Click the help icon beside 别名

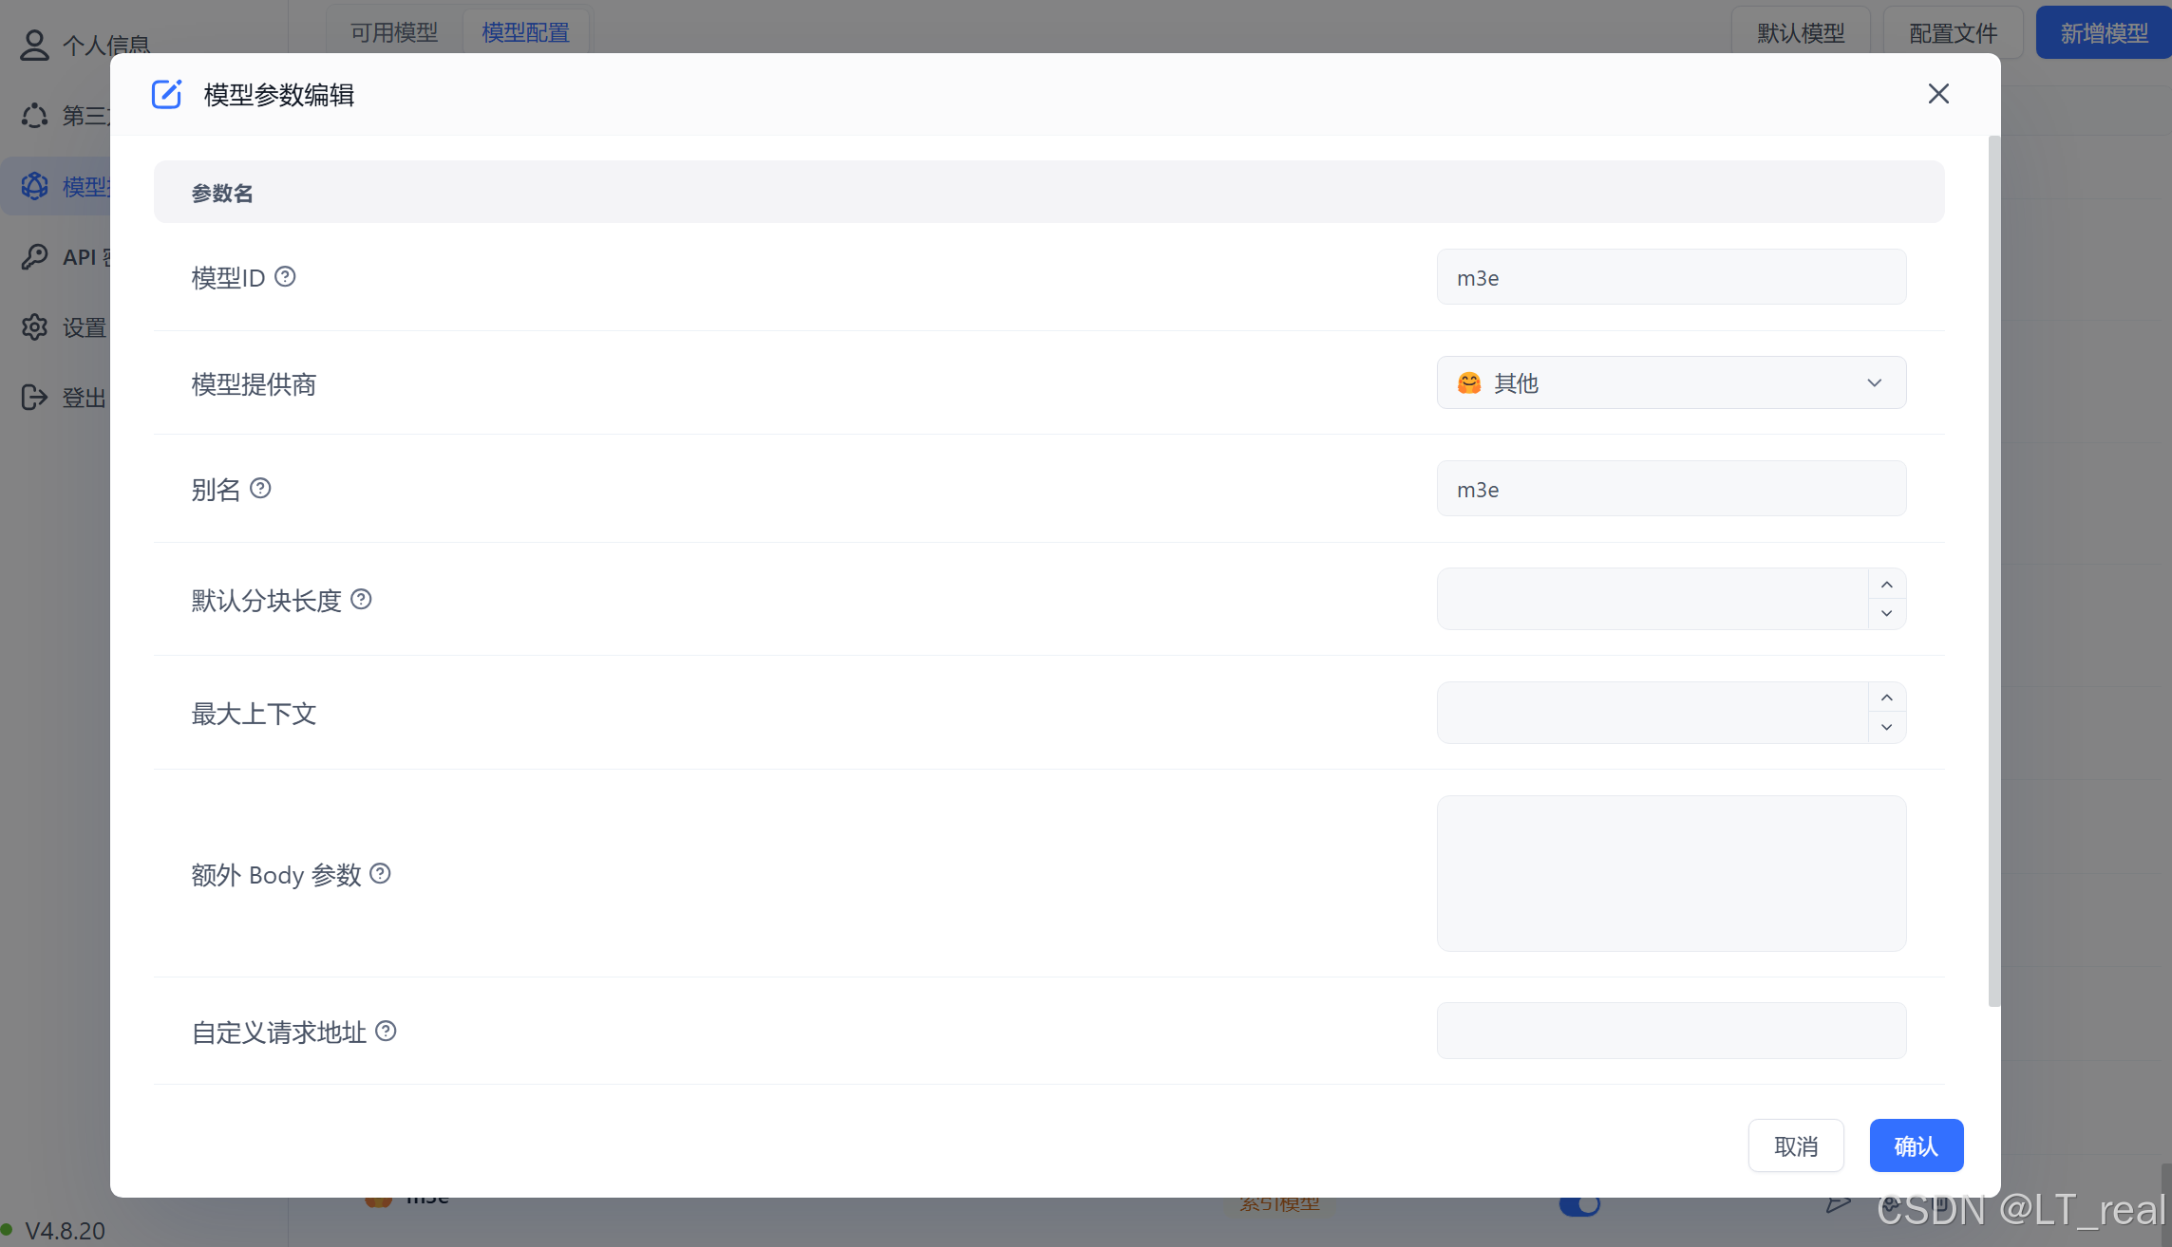[x=260, y=488]
